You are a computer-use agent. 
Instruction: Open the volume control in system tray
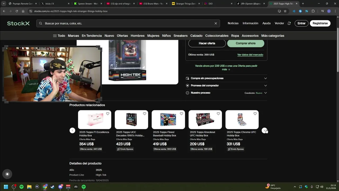coord(322,187)
